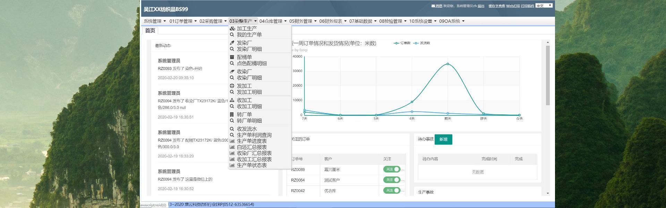The width and height of the screenshot is (666, 208).
Task: Click the search icon beside 发加工明细
Action: click(232, 92)
